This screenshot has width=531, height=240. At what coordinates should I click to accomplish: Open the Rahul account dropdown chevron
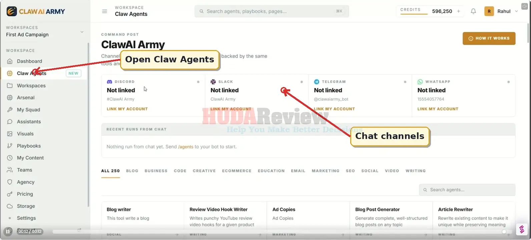[516, 11]
